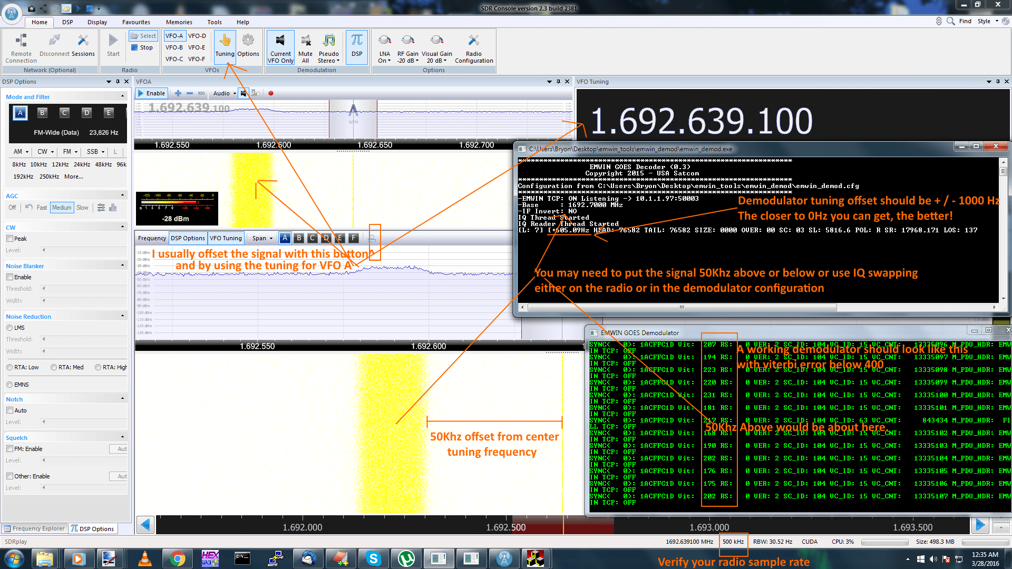This screenshot has width=1012, height=569.
Task: Open the Sessions tool in ribbon
Action: tap(83, 46)
